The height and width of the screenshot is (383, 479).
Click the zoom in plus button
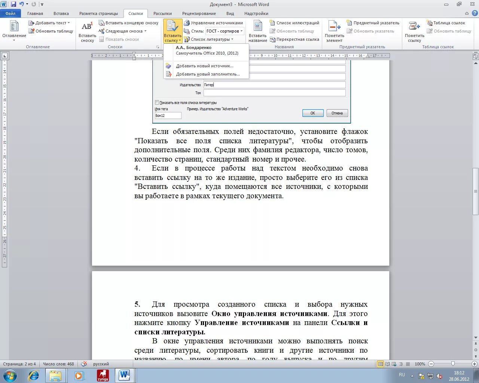click(x=474, y=364)
